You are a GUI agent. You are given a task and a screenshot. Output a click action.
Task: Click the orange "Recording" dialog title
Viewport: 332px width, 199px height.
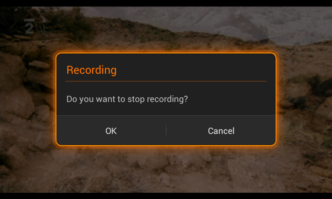pos(91,70)
